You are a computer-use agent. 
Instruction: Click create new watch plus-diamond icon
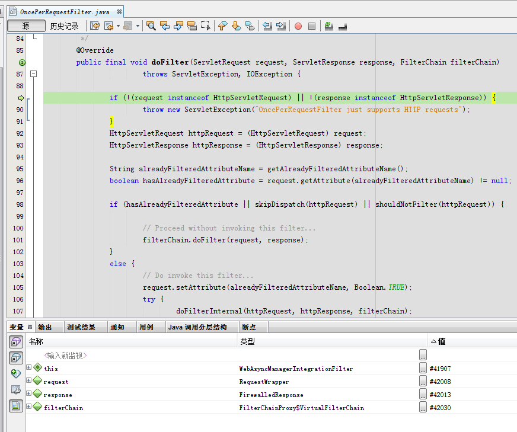(x=16, y=374)
